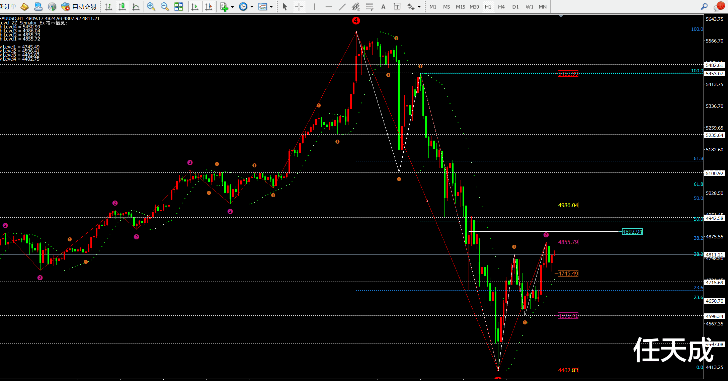Click the zoom in magnifier icon

click(151, 7)
